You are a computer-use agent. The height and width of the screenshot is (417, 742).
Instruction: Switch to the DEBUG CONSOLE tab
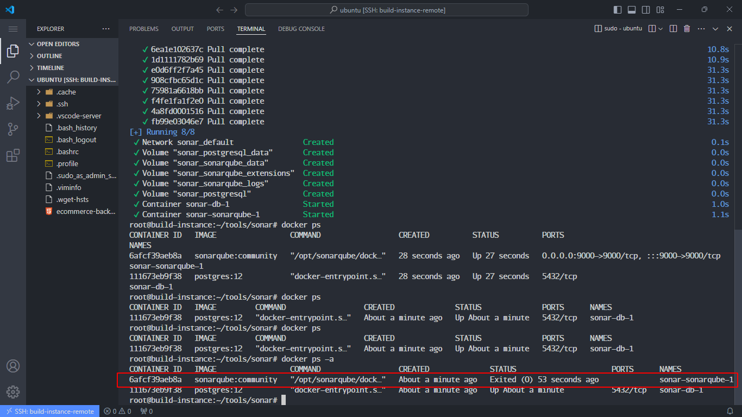(301, 29)
